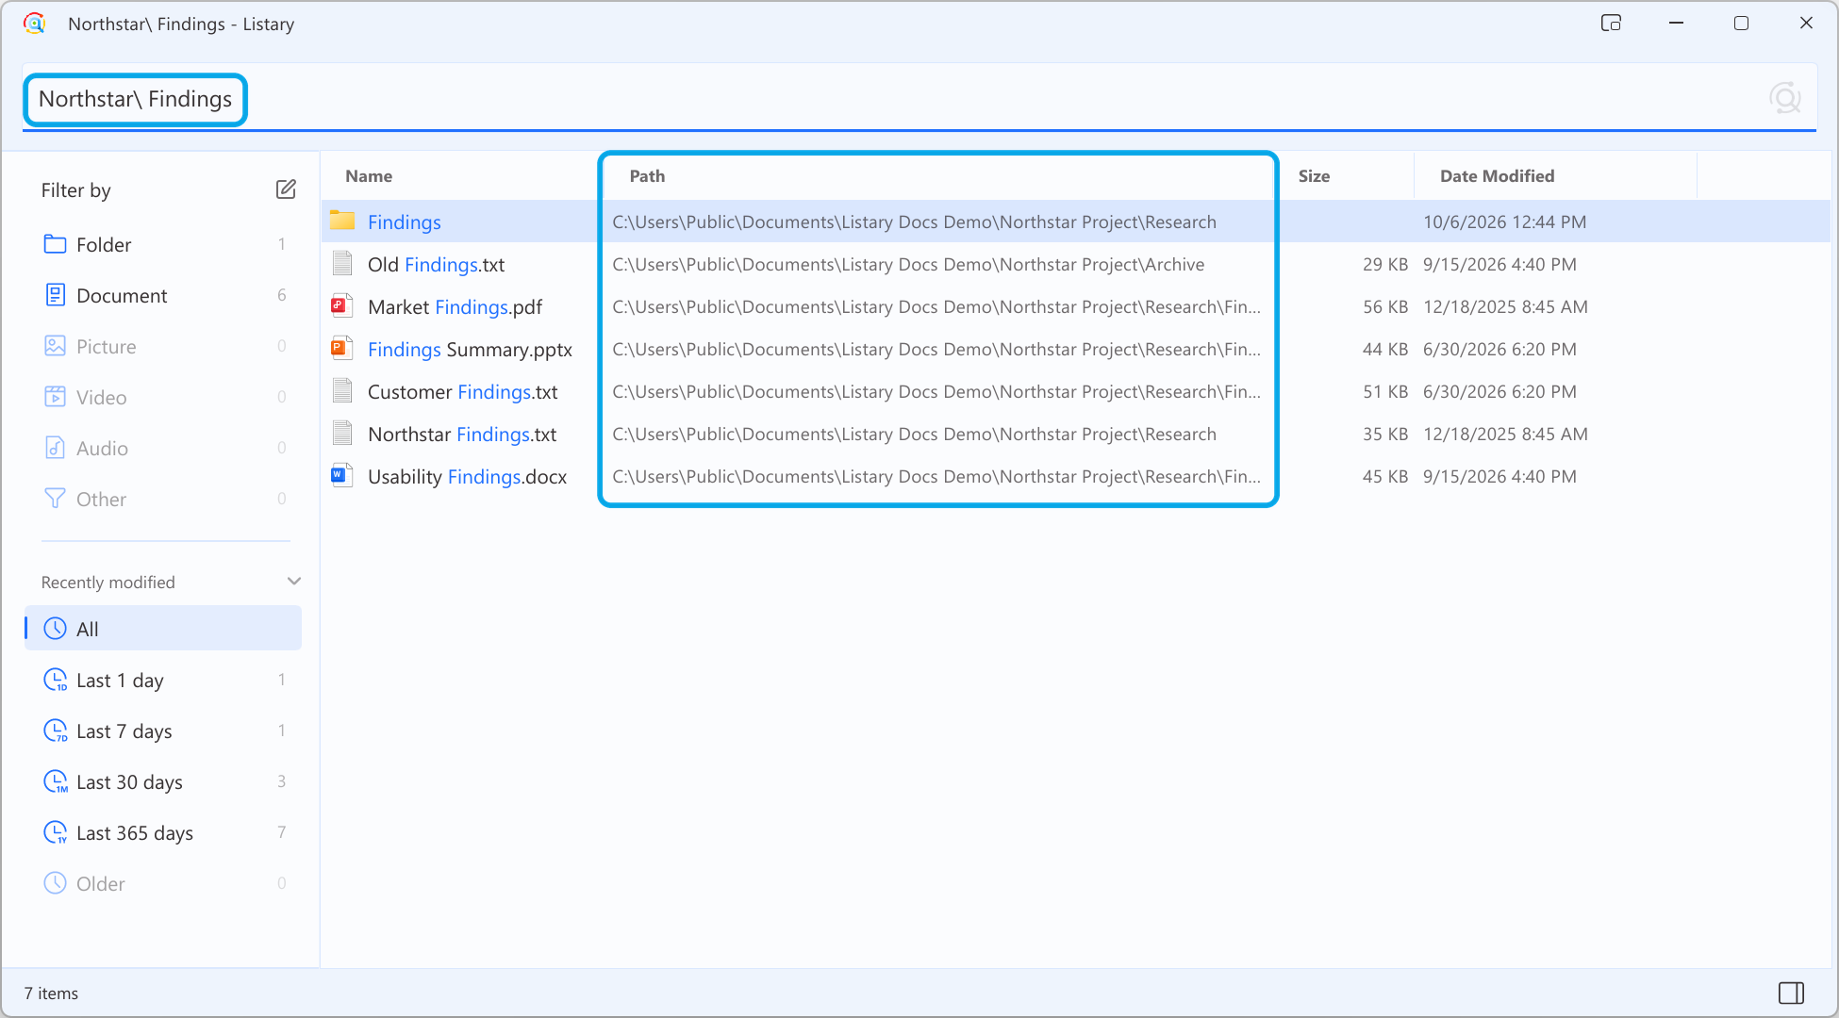Select the Findings folder name
1839x1018 pixels.
405,222
